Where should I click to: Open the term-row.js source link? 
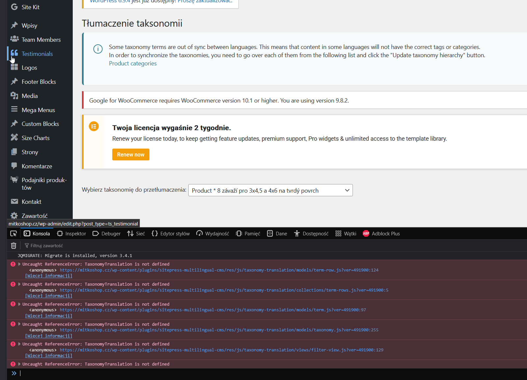219,270
